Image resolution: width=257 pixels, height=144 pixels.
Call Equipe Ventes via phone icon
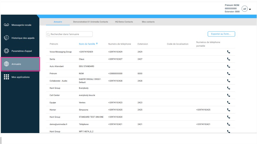[229, 102]
